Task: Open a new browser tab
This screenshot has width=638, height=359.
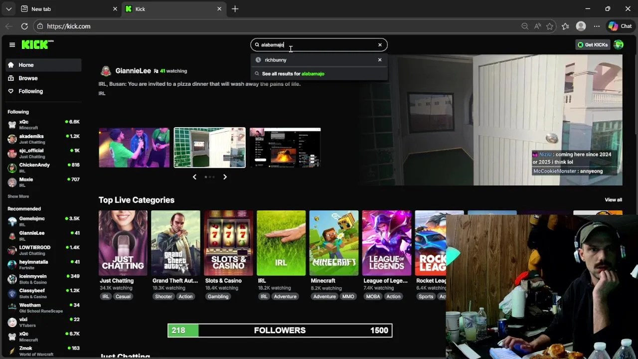Action: [235, 9]
